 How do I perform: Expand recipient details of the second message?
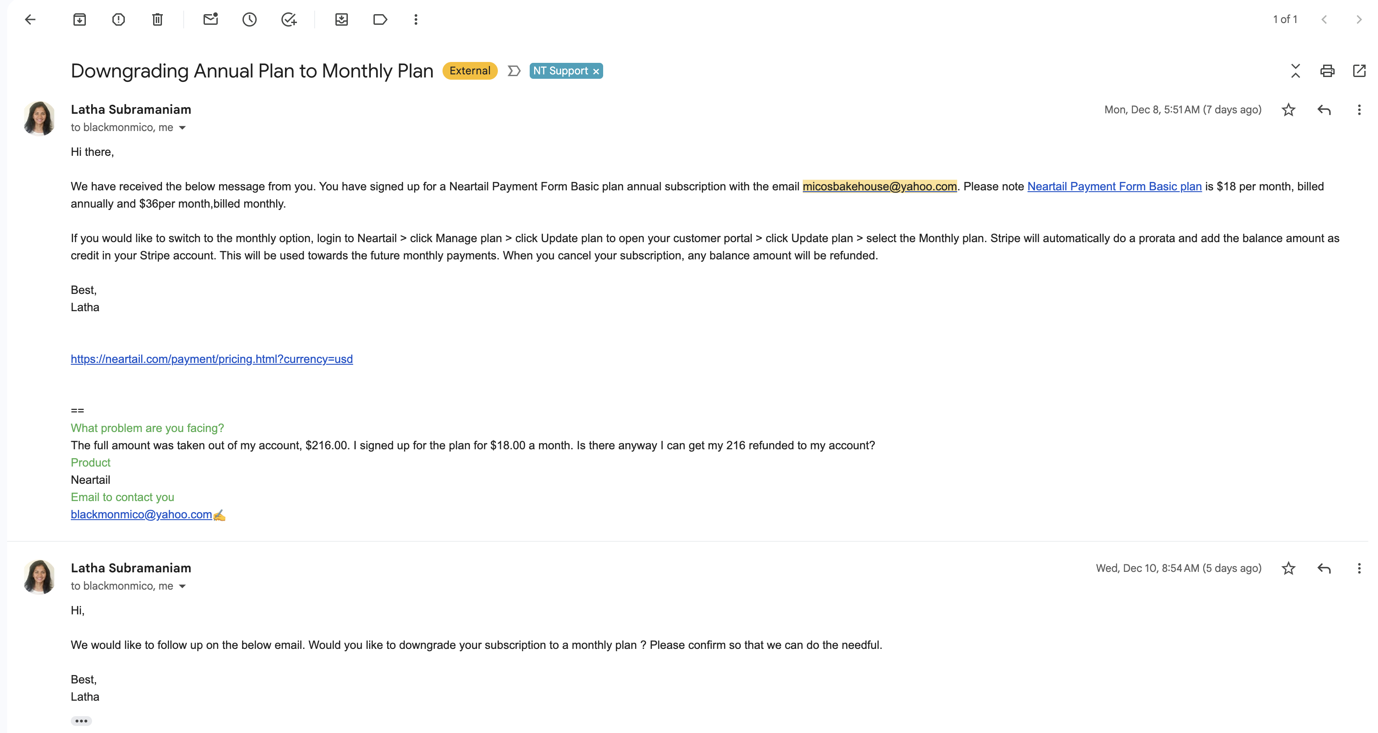pos(182,586)
